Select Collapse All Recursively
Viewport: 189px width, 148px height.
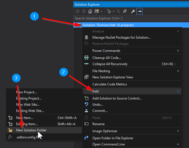click(132, 64)
